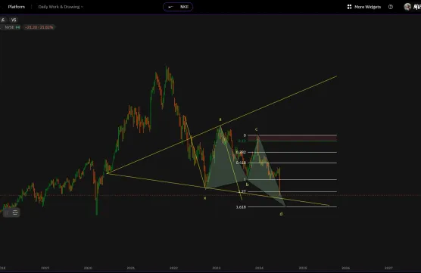Select the 2023 marker on the time axis
This screenshot has height=273, width=421.
tap(217, 268)
